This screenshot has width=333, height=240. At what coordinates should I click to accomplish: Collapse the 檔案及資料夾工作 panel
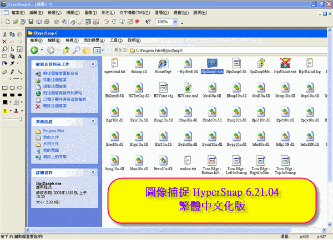[x=95, y=65]
